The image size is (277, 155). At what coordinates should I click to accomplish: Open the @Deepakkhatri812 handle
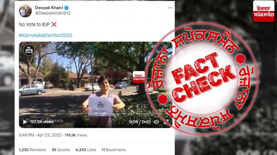[53, 13]
